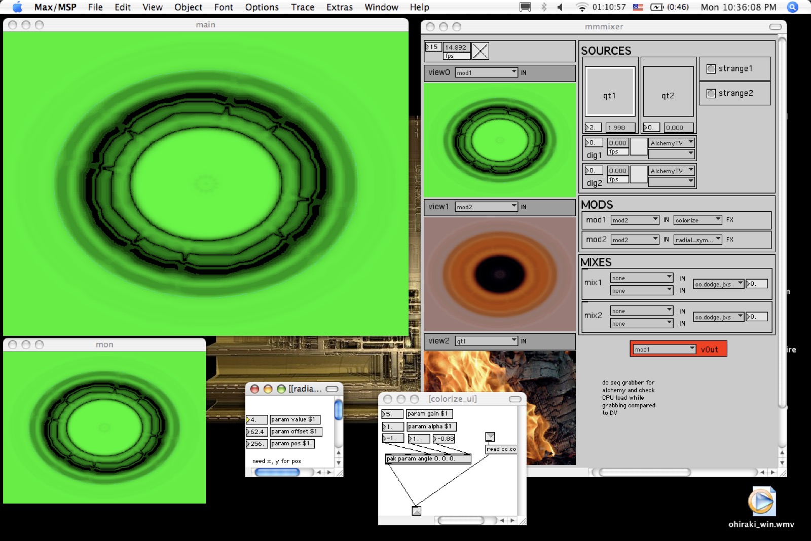Click the qt1 source button
This screenshot has width=811, height=541.
pos(610,92)
